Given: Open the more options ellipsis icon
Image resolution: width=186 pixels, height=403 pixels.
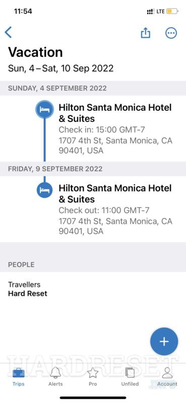Looking at the screenshot, I should point(171,33).
